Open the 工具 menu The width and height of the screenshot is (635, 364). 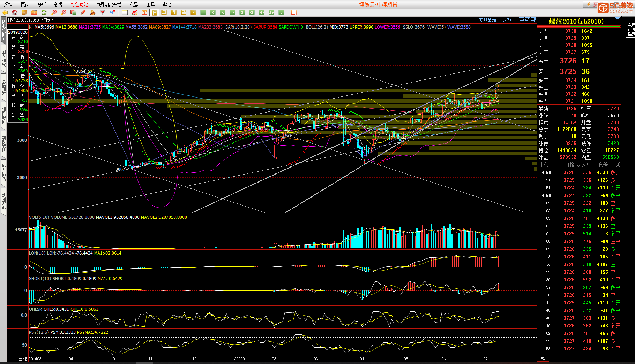click(151, 5)
